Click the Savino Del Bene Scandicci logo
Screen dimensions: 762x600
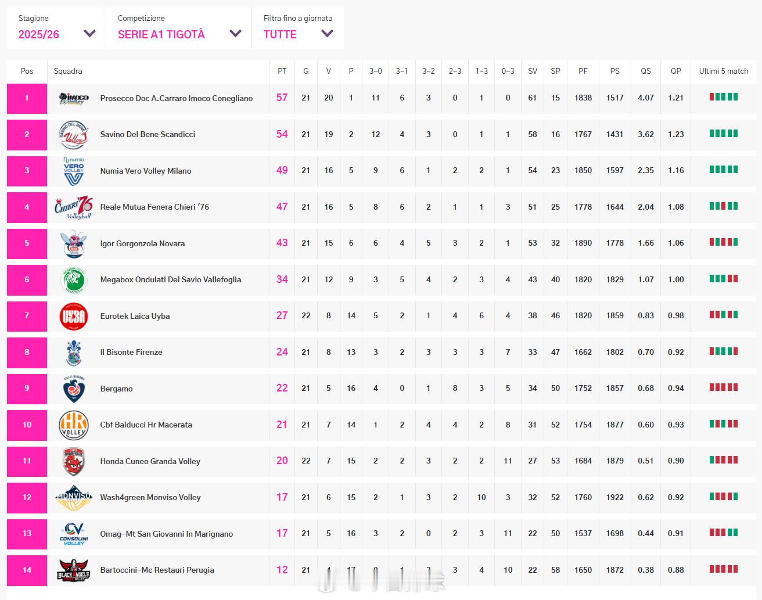point(74,134)
